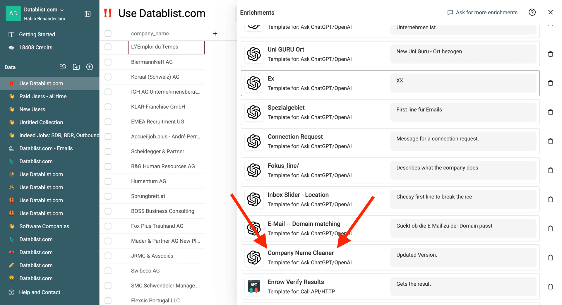The width and height of the screenshot is (562, 305).
Task: Collapse the sidebar panel icon
Action: (x=88, y=14)
